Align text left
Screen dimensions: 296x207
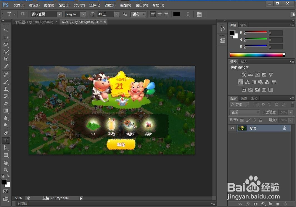[153, 14]
